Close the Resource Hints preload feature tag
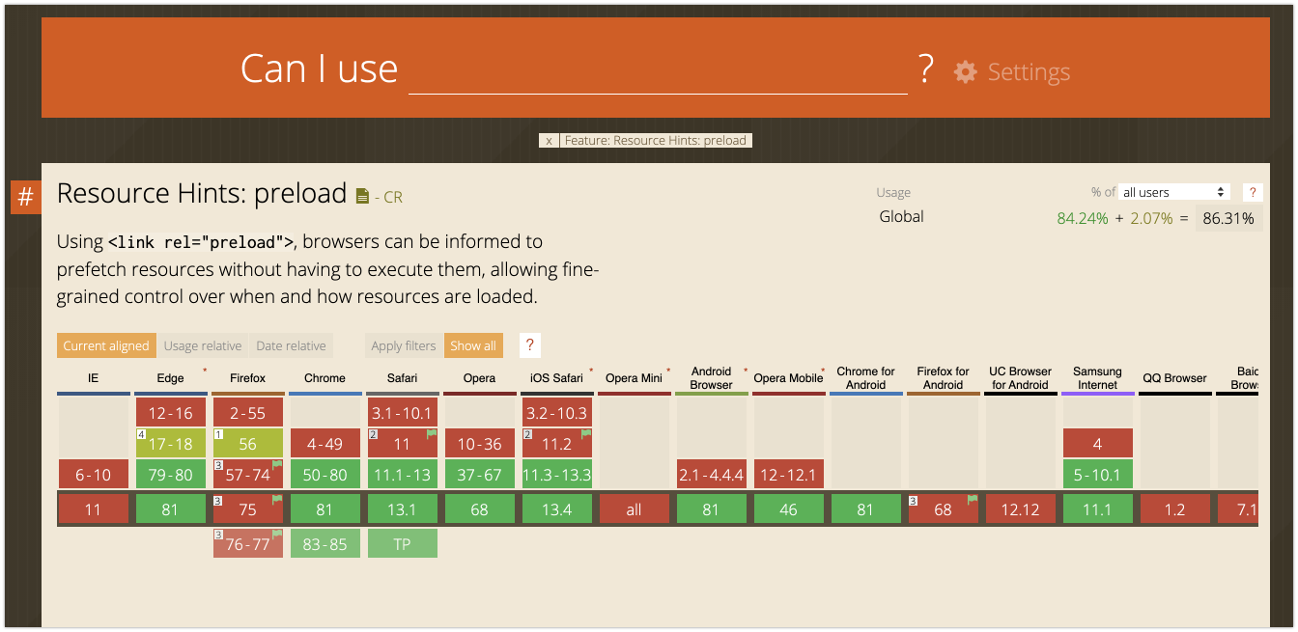This screenshot has height=632, width=1298. coord(549,141)
